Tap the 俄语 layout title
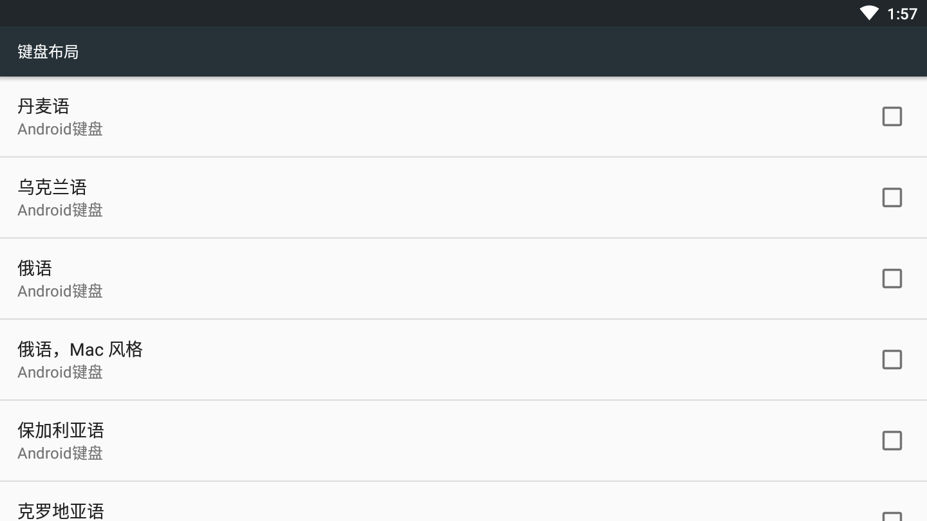927x521 pixels. pos(35,268)
